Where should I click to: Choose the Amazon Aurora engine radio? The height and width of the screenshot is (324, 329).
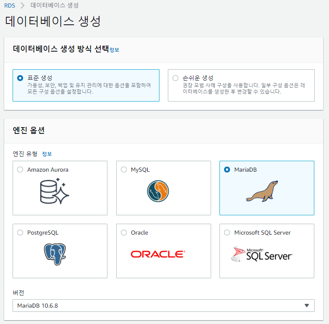tap(20, 170)
